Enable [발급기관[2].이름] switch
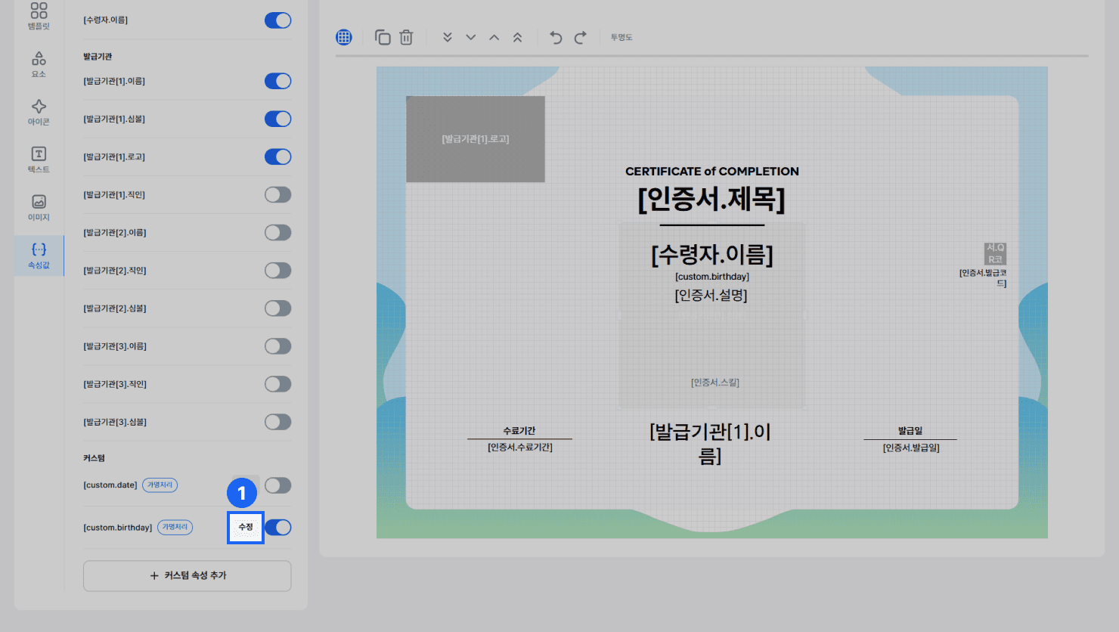 click(277, 232)
